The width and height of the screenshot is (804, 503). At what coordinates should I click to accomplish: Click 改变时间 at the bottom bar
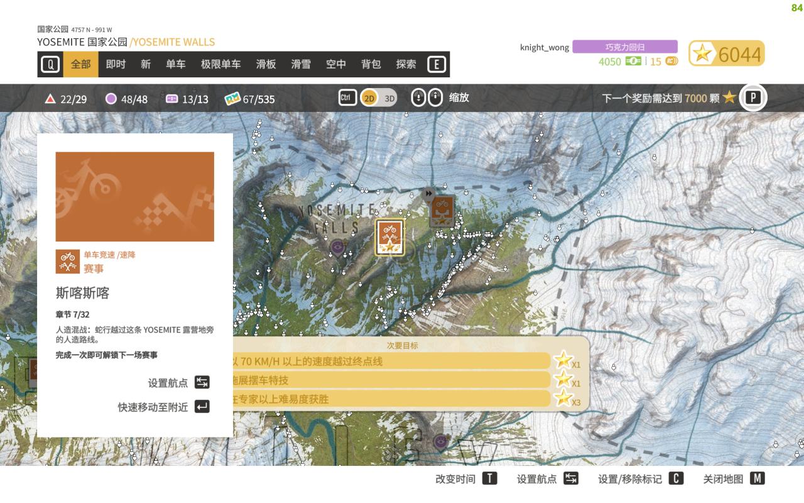[455, 479]
